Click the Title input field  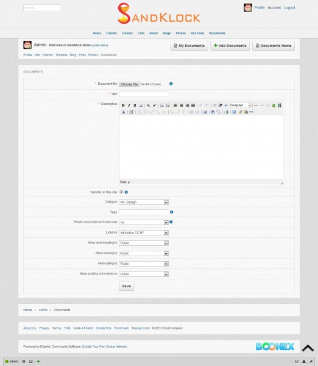coord(144,94)
